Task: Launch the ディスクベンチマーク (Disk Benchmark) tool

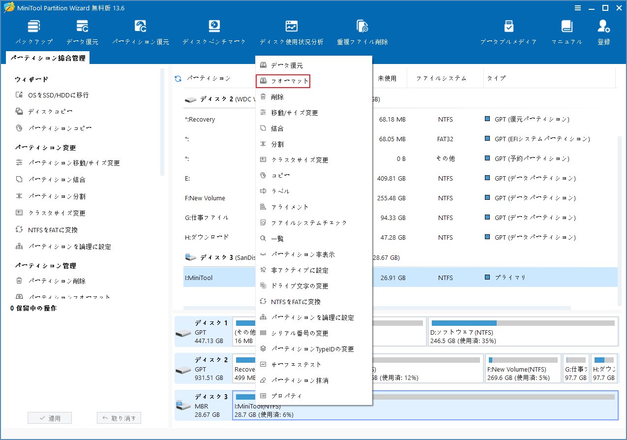Action: tap(214, 31)
